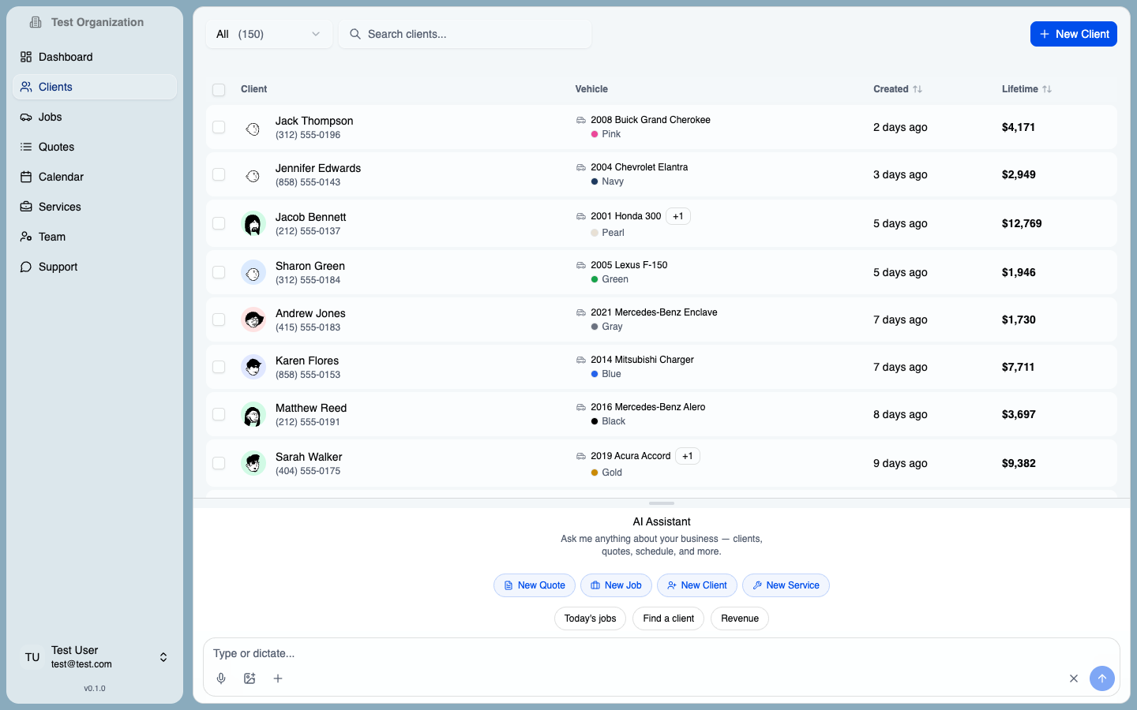
Task: Click the New Service assistant chip
Action: click(x=786, y=585)
